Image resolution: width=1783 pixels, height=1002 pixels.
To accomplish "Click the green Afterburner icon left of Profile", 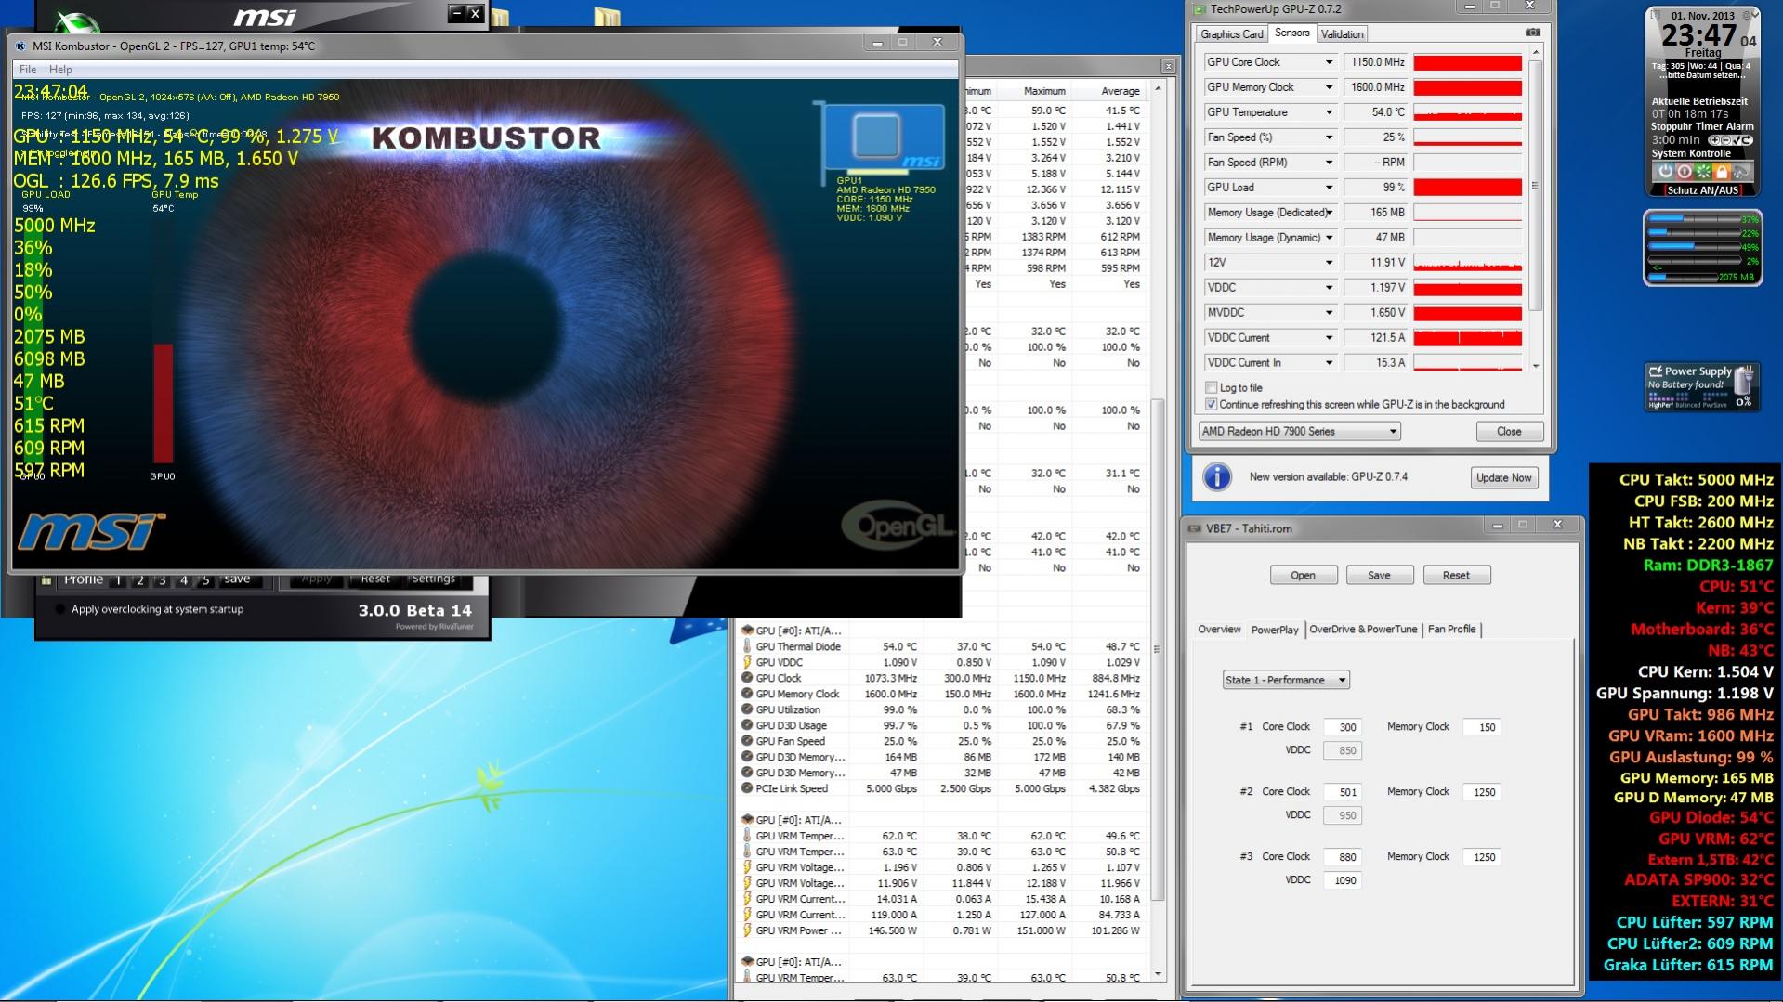I will click(x=46, y=580).
